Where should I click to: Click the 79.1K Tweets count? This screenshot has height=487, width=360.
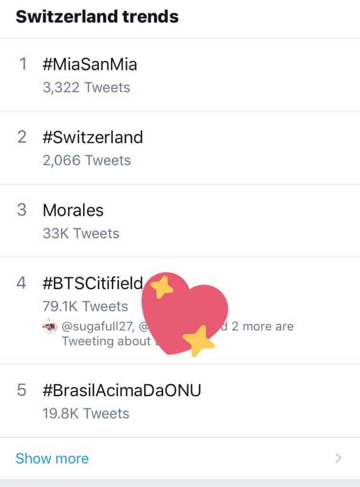click(85, 306)
